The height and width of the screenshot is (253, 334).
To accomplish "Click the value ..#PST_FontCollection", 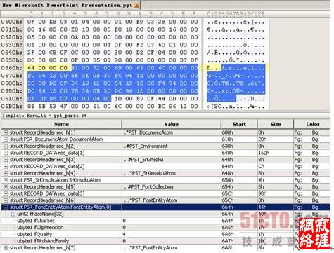I will tap(148, 187).
